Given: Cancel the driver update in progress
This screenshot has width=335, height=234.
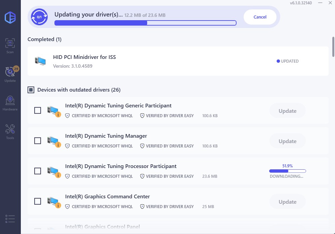Looking at the screenshot, I should pos(260,17).
